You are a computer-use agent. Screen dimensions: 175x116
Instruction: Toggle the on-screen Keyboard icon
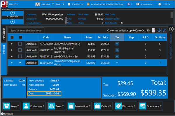pos(2,114)
